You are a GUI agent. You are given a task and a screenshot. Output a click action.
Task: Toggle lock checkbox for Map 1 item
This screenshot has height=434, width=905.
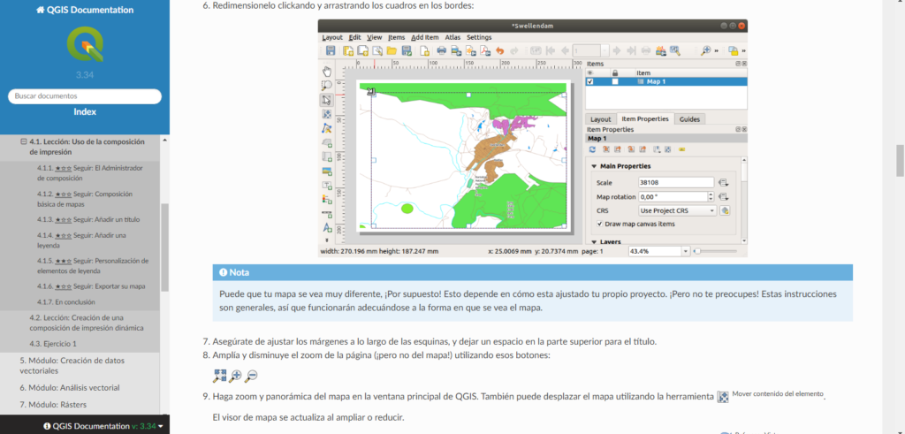coord(615,82)
